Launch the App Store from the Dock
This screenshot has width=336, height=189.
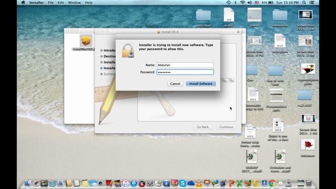click(134, 183)
